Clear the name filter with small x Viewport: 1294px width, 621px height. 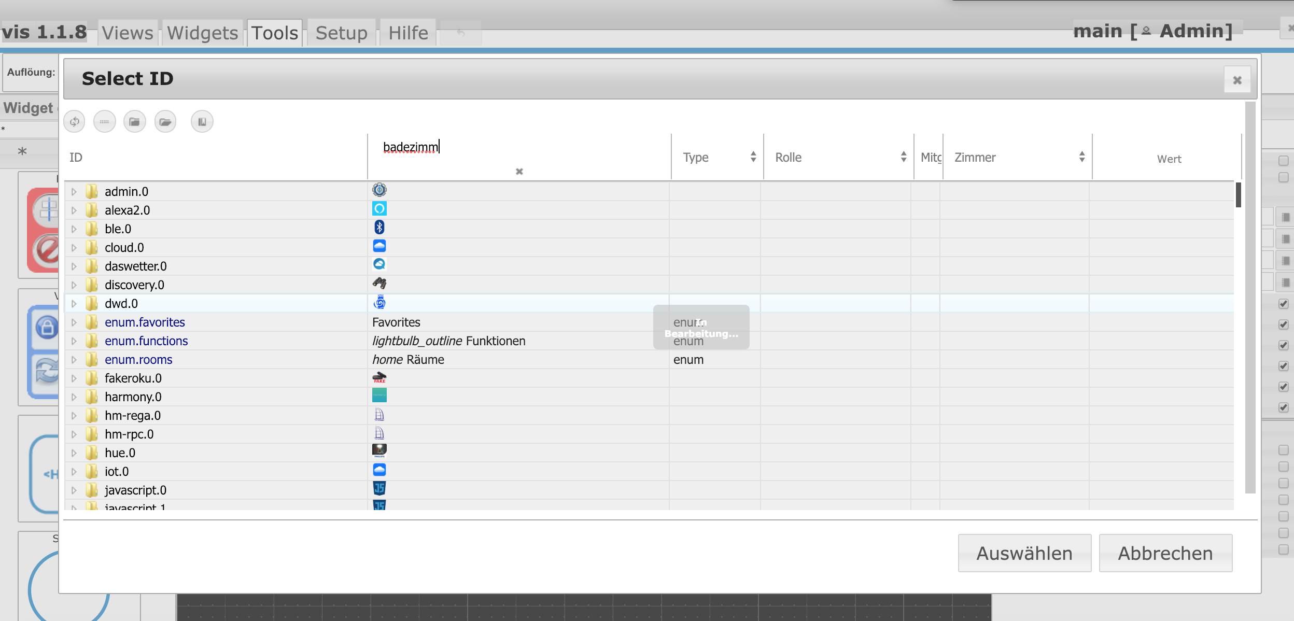click(519, 172)
